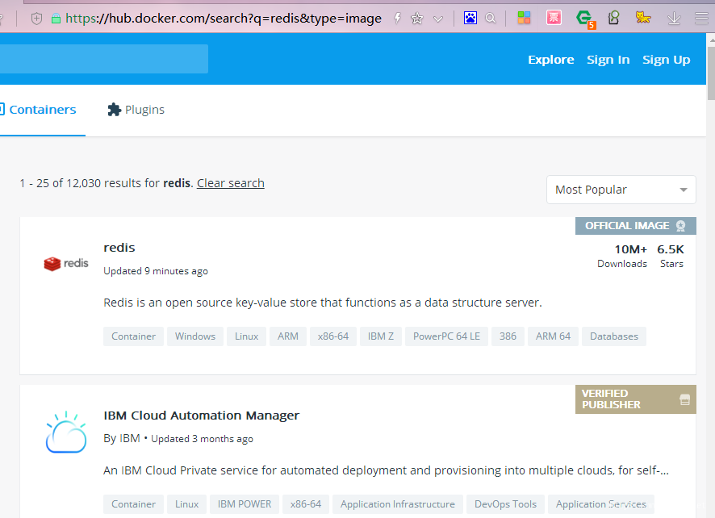Click the Application Services tag
The width and height of the screenshot is (715, 518).
point(601,504)
